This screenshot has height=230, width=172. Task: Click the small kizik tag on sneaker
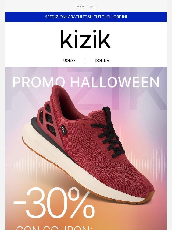coord(63,129)
